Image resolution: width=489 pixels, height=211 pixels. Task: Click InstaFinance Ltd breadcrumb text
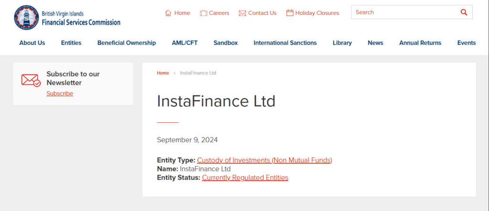point(198,73)
